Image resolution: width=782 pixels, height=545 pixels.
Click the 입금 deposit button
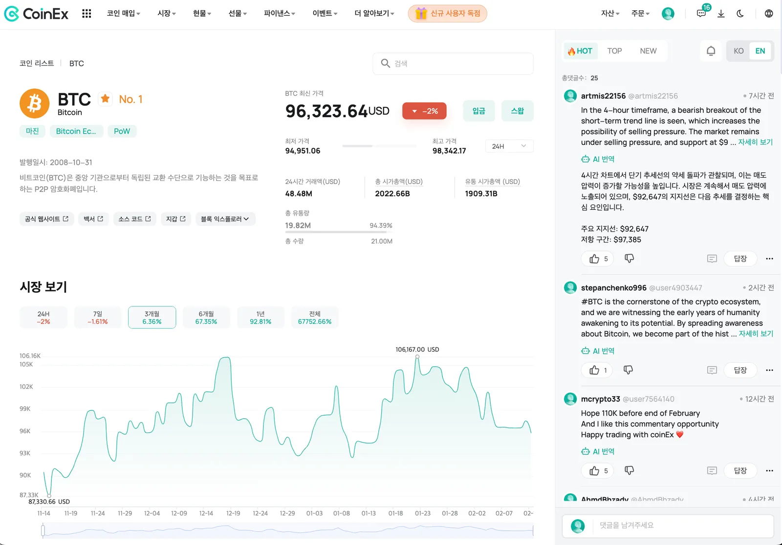pyautogui.click(x=479, y=111)
